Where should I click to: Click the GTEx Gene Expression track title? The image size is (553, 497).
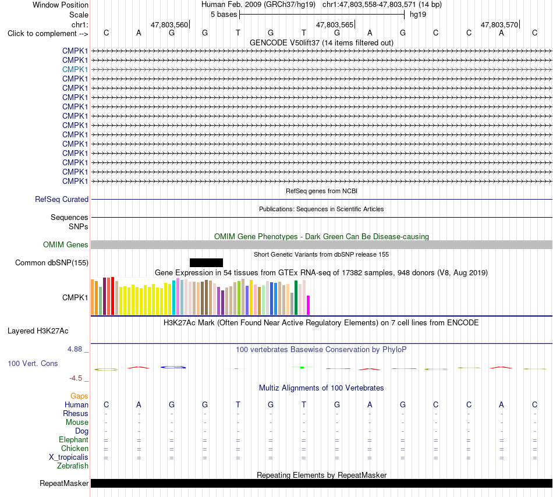tap(321, 272)
